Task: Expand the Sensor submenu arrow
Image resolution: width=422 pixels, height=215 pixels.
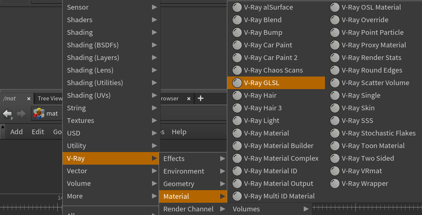Action: [x=154, y=7]
